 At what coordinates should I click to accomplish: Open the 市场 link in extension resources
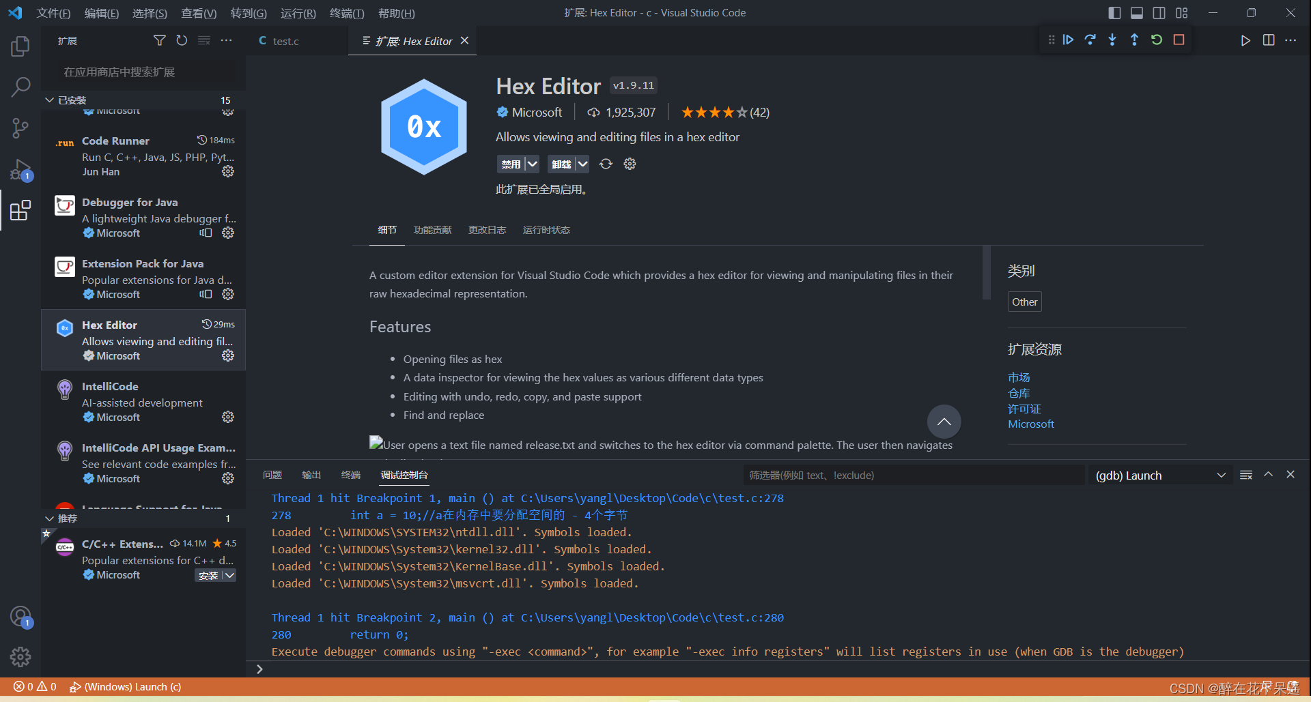1019,377
